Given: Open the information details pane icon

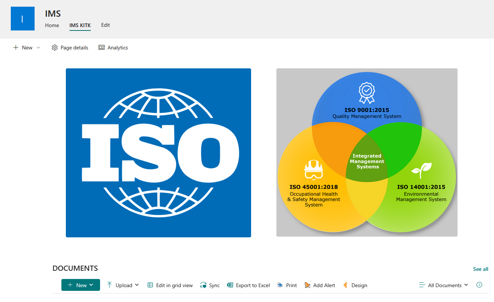Looking at the screenshot, I should point(479,285).
